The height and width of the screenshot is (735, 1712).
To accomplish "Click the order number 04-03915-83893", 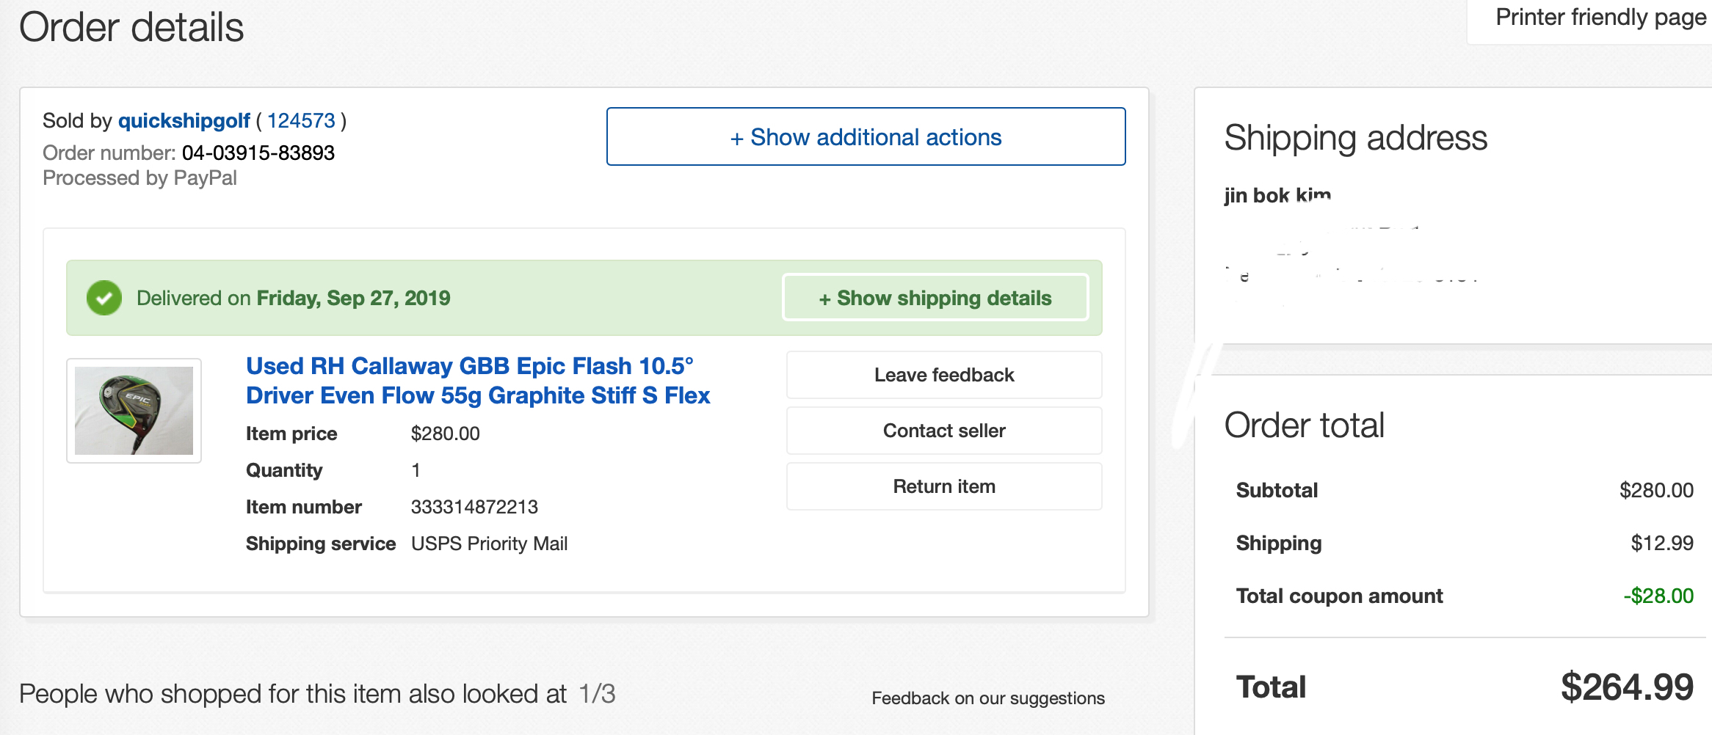I will point(258,153).
